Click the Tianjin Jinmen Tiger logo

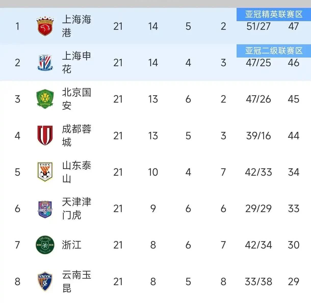[45, 209]
